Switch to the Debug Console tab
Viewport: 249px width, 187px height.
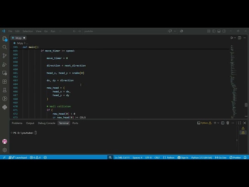coord(47,123)
